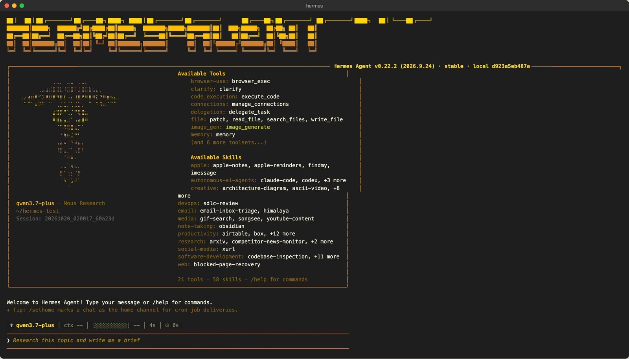The image size is (629, 359).
Task: Click the 'execute_code' tool name
Action: (260, 97)
